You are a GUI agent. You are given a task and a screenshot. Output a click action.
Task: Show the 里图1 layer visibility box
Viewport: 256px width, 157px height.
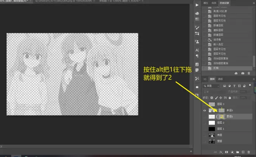pyautogui.click(x=204, y=117)
